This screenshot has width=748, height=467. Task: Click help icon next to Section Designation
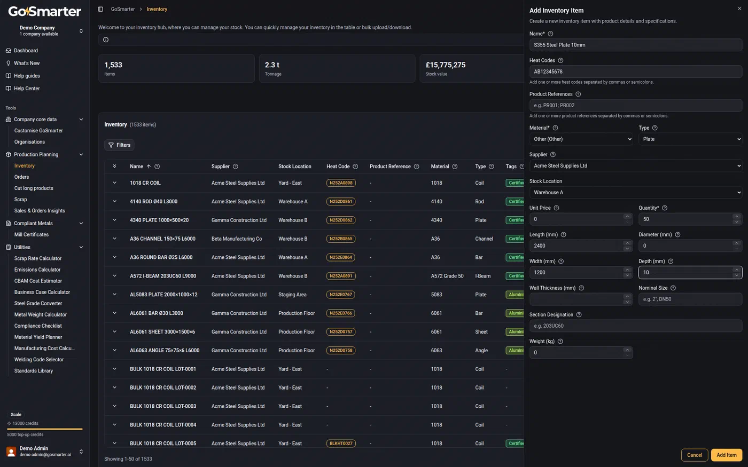click(x=579, y=314)
